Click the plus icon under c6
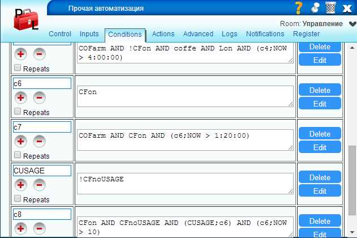 [21, 97]
